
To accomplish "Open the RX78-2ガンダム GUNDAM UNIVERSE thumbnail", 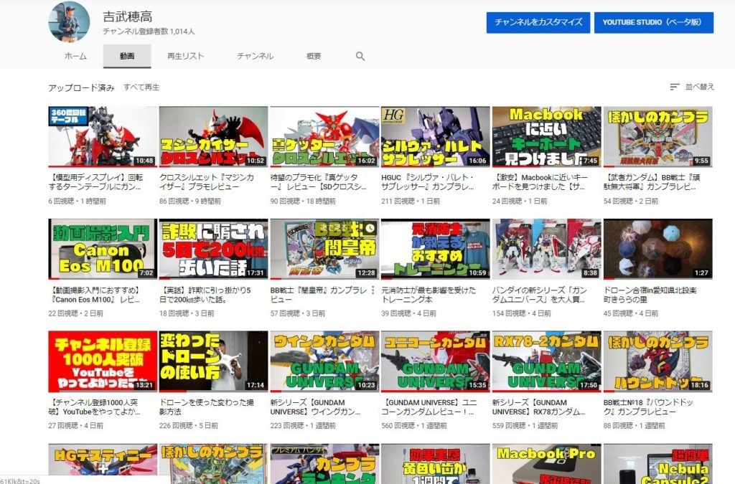I will [x=546, y=361].
